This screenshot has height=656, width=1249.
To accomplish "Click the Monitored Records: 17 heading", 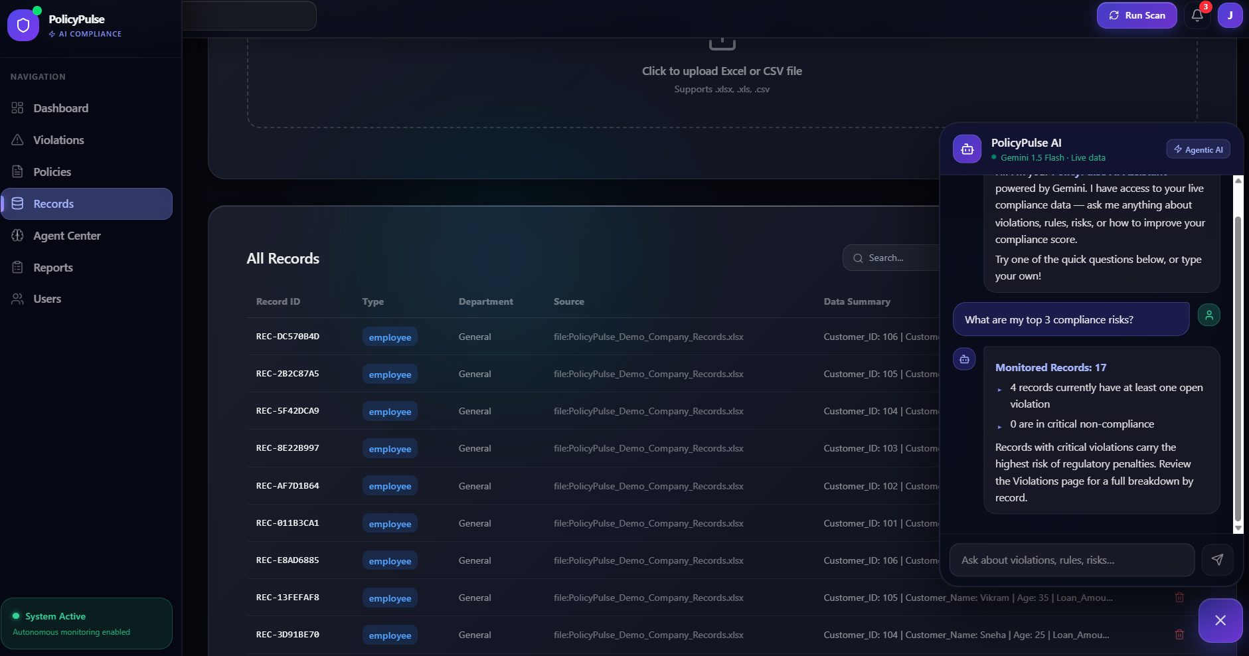I will 1050,367.
